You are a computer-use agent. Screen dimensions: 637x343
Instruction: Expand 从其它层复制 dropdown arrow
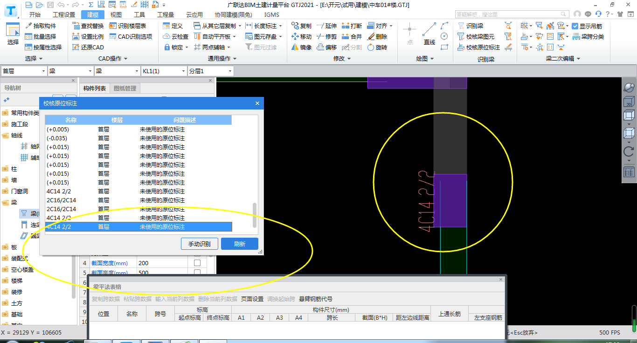pos(240,26)
